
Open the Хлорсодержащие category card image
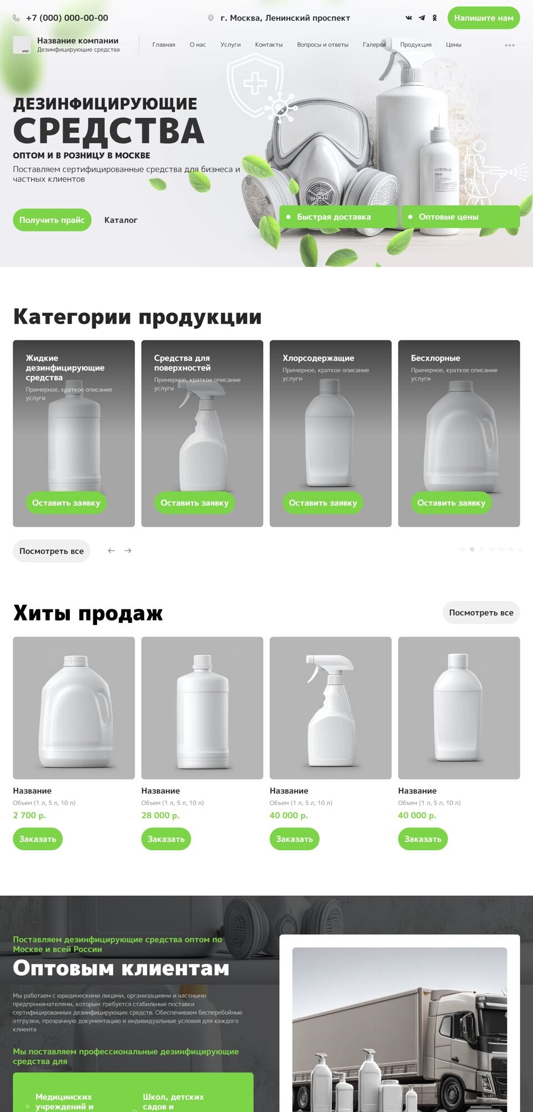pos(330,434)
